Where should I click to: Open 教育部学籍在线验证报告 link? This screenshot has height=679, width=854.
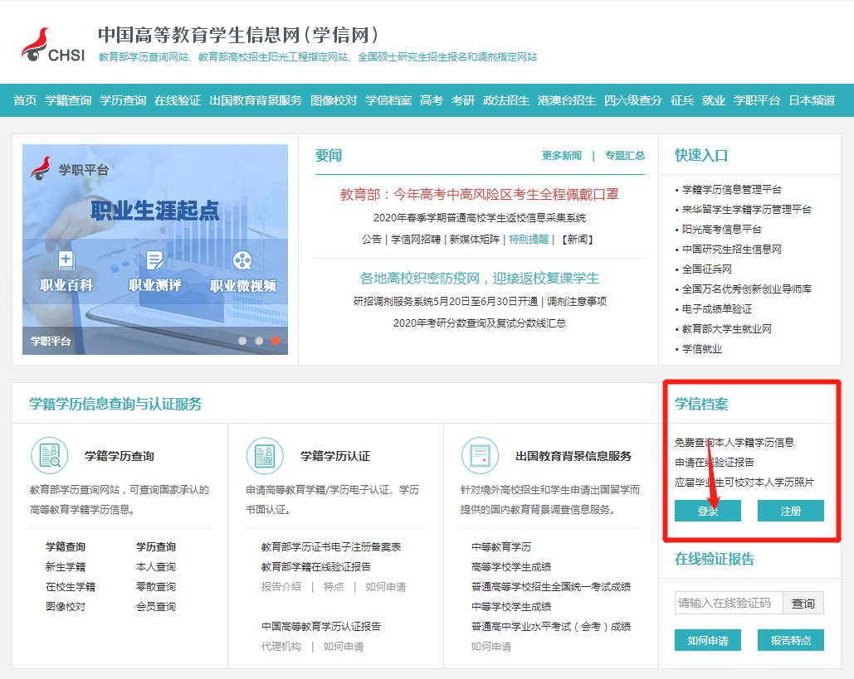pyautogui.click(x=316, y=567)
